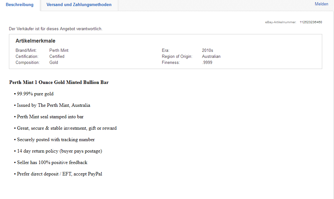Open Versand und Zahlungsmethoden tab
334x199 pixels.
79,5
